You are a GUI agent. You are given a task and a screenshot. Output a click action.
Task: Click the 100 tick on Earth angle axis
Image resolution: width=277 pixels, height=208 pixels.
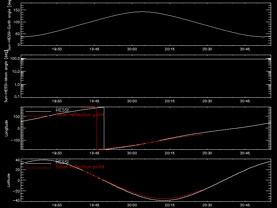tap(17, 22)
